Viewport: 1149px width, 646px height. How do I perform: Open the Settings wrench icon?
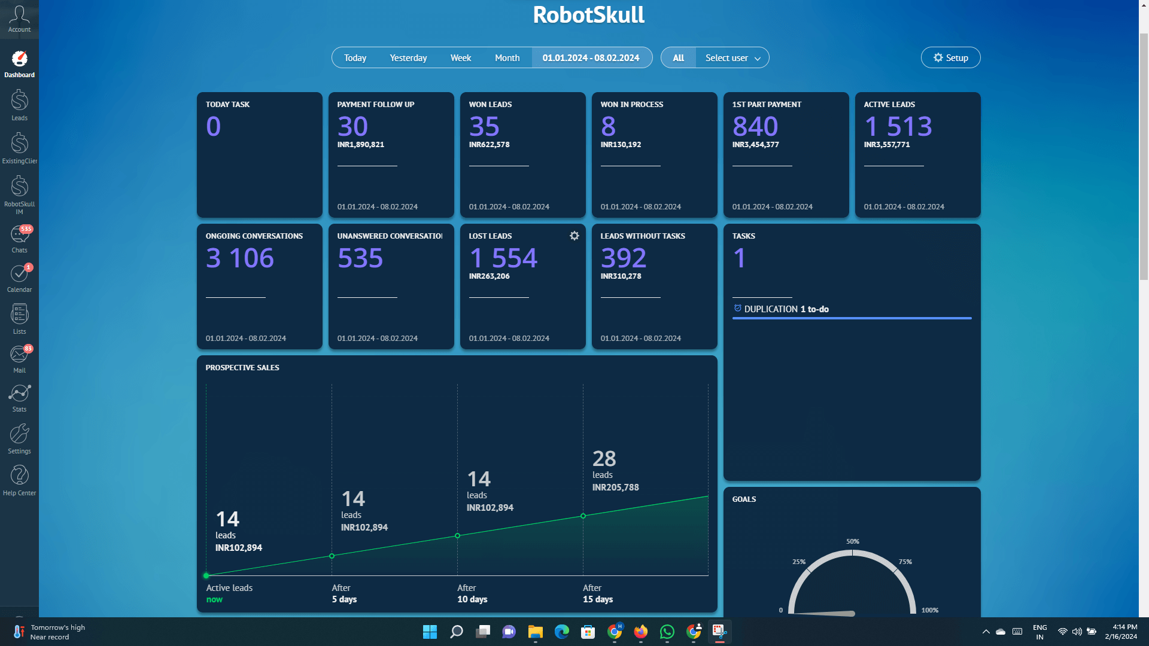19,439
